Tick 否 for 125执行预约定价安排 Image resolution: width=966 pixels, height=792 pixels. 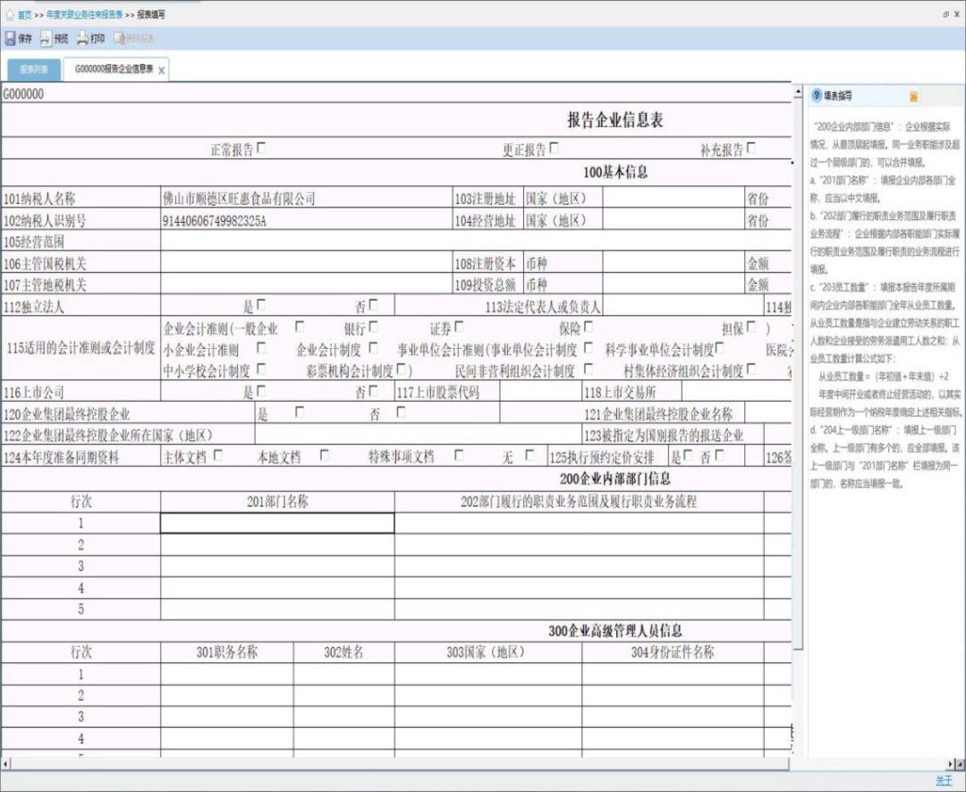719,455
